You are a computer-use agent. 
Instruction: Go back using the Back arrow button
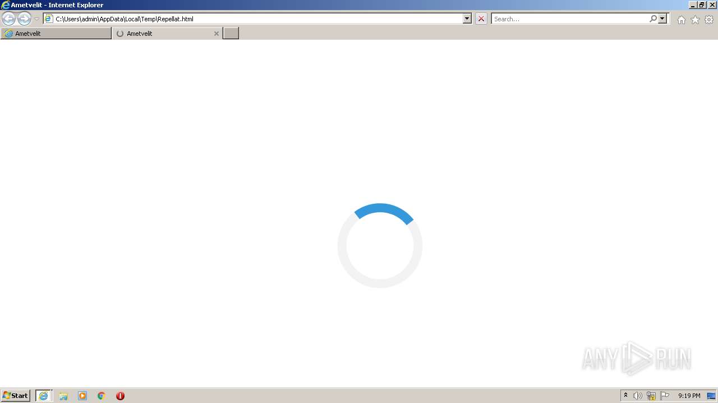coord(8,19)
